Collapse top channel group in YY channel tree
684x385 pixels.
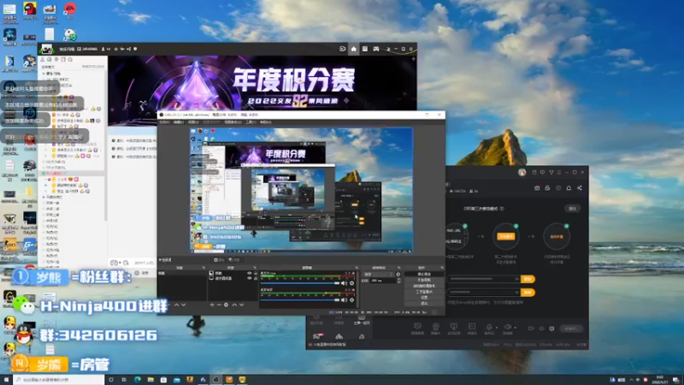pos(44,74)
